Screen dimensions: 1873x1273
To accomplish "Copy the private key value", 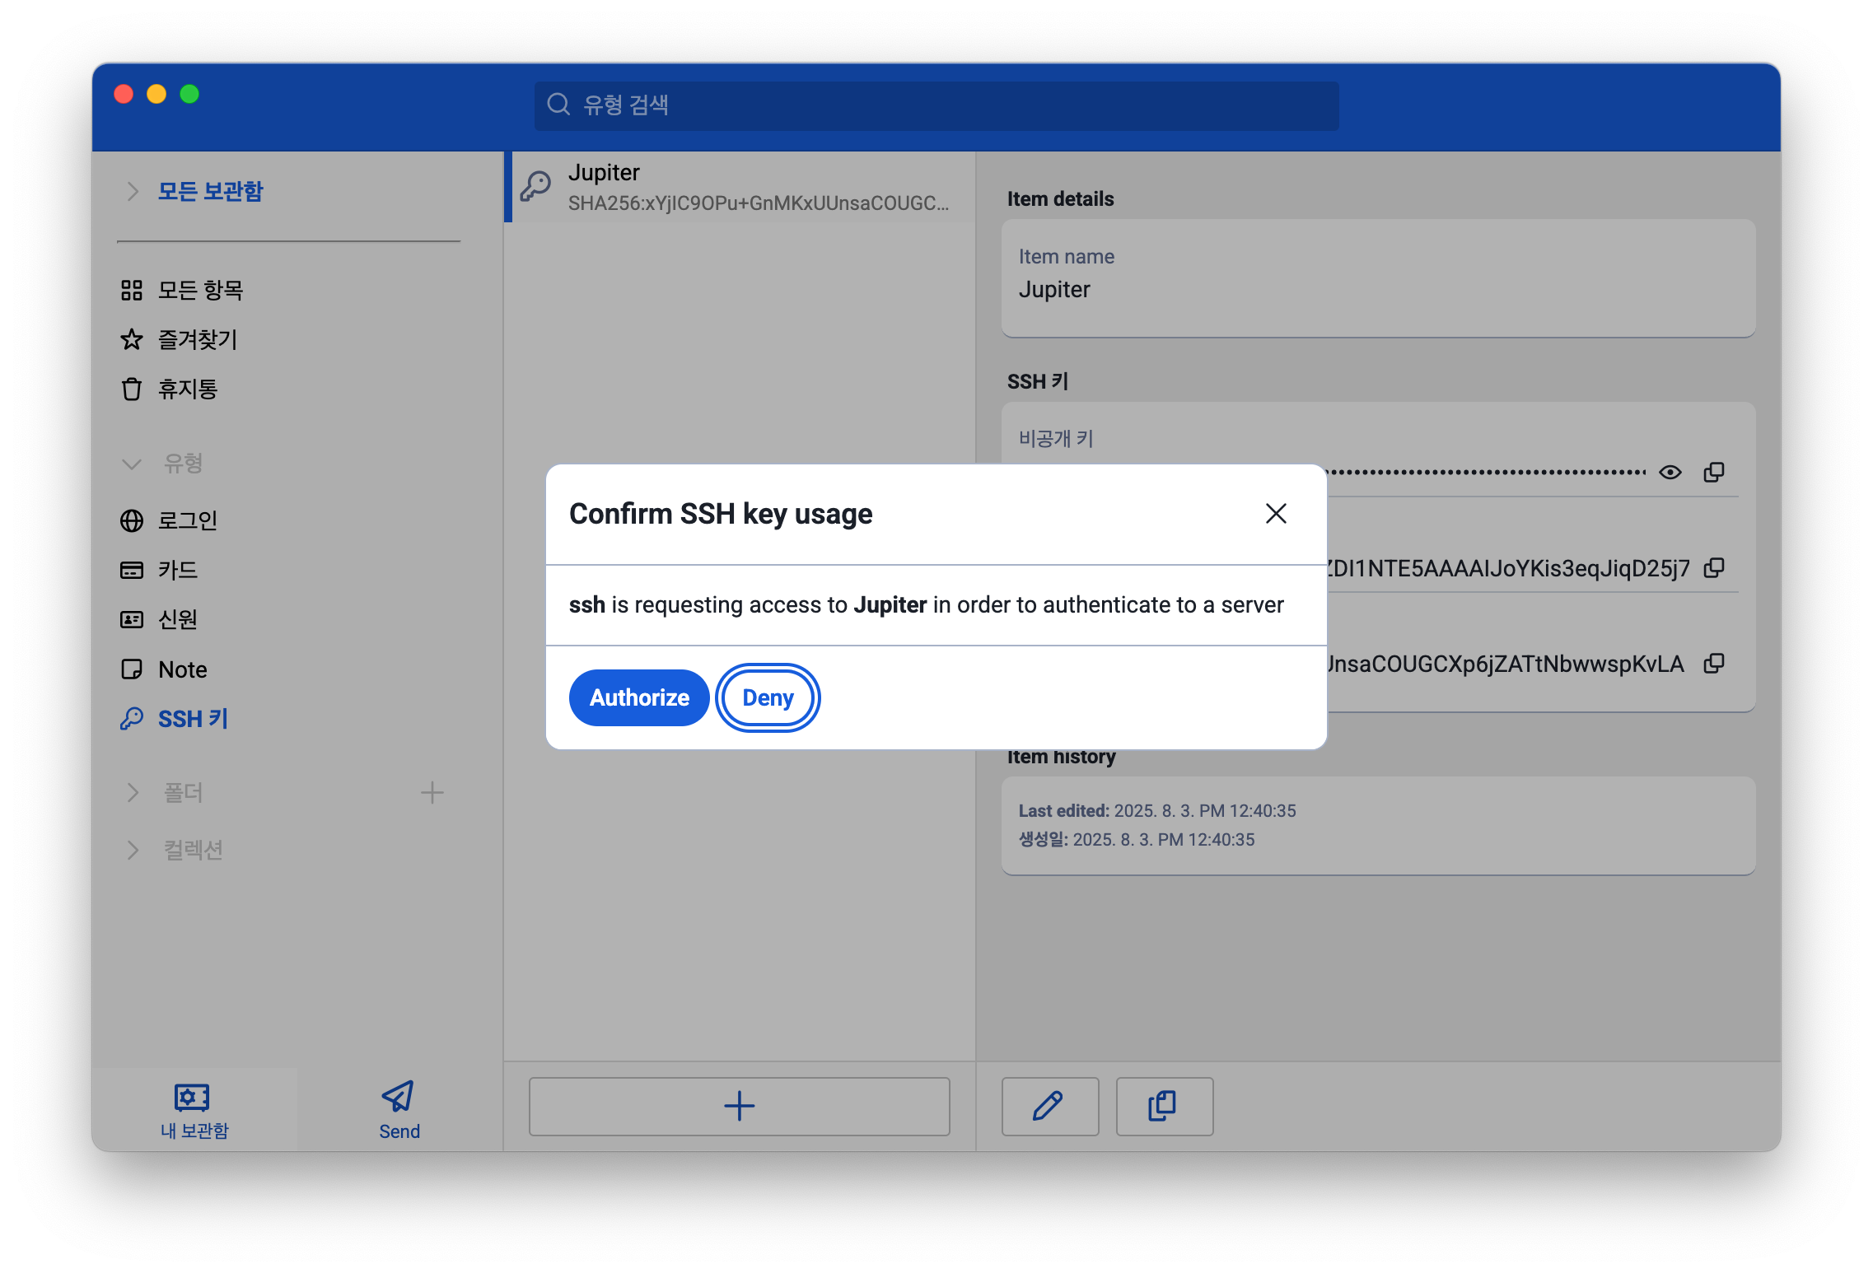I will (1714, 472).
